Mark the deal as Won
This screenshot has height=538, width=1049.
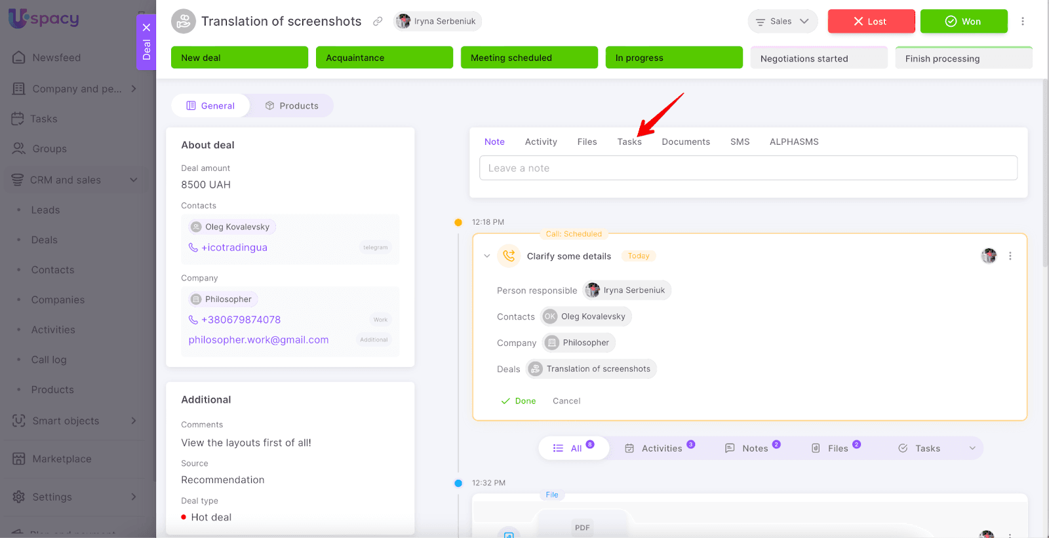(x=963, y=21)
